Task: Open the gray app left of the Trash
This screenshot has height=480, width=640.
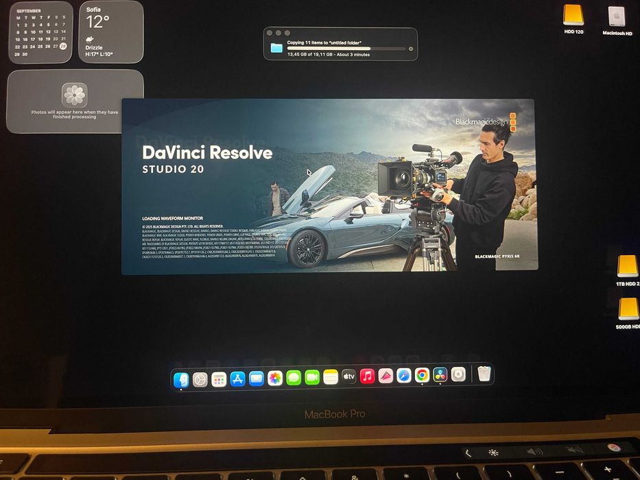Action: tap(458, 374)
